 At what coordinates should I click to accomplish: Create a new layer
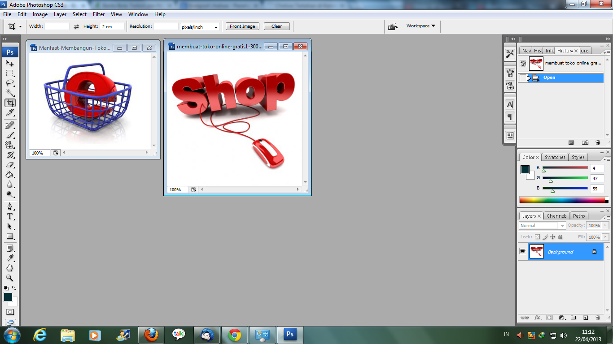click(x=586, y=318)
